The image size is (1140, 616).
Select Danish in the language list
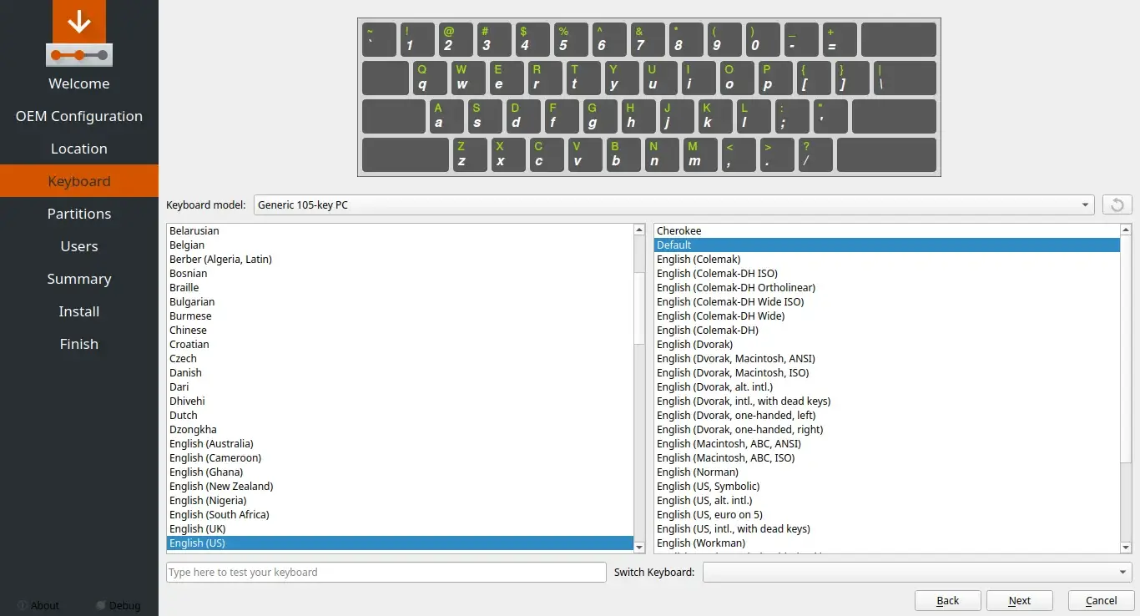(x=401, y=372)
